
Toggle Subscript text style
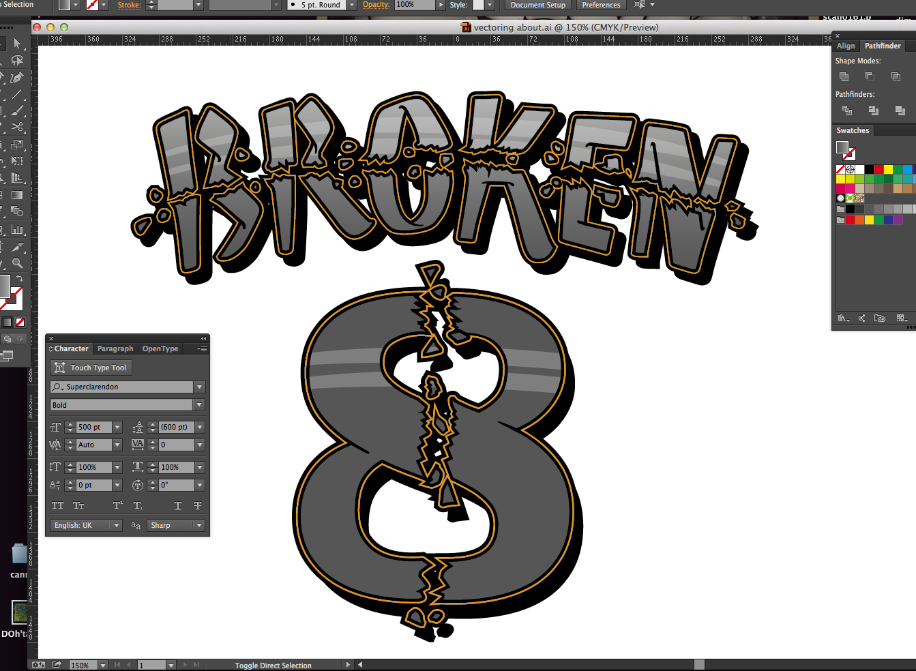pos(138,505)
